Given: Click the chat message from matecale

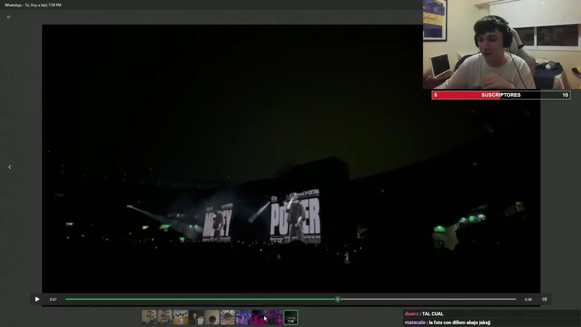Looking at the screenshot, I should (448, 322).
